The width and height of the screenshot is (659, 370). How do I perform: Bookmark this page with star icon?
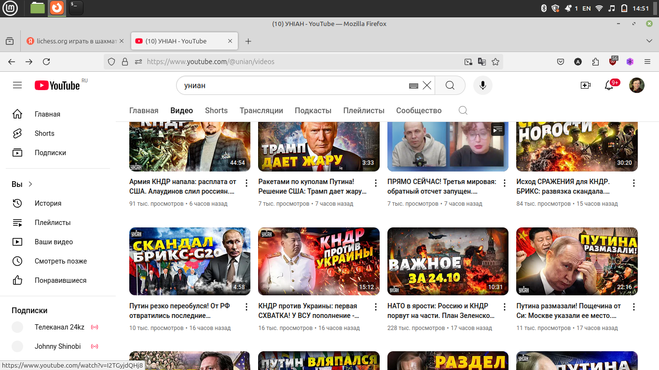pos(495,62)
